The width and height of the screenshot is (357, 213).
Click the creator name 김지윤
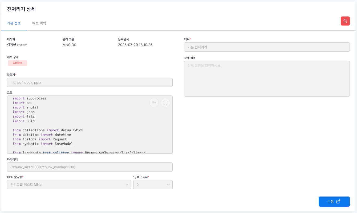click(x=11, y=45)
